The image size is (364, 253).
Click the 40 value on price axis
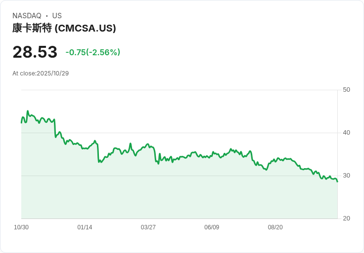[346, 133]
